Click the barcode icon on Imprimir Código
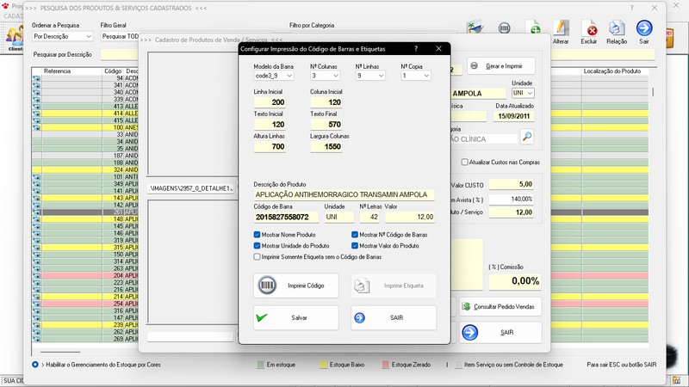Image resolution: width=689 pixels, height=387 pixels. (267, 285)
